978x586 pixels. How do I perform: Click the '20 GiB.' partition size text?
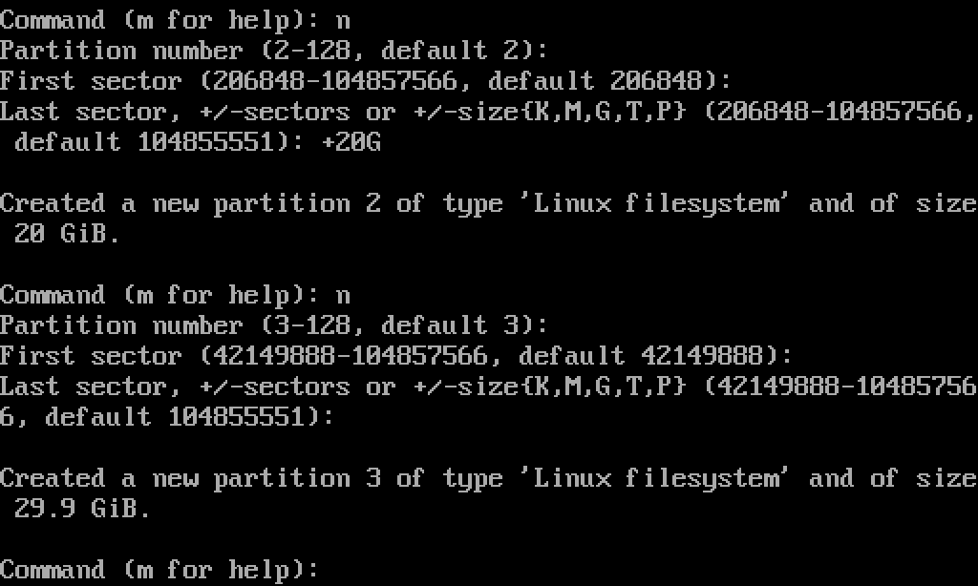[67, 234]
